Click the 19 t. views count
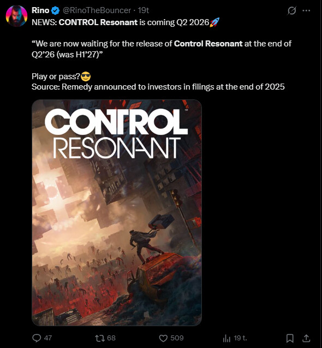322x348 pixels. click(x=240, y=338)
